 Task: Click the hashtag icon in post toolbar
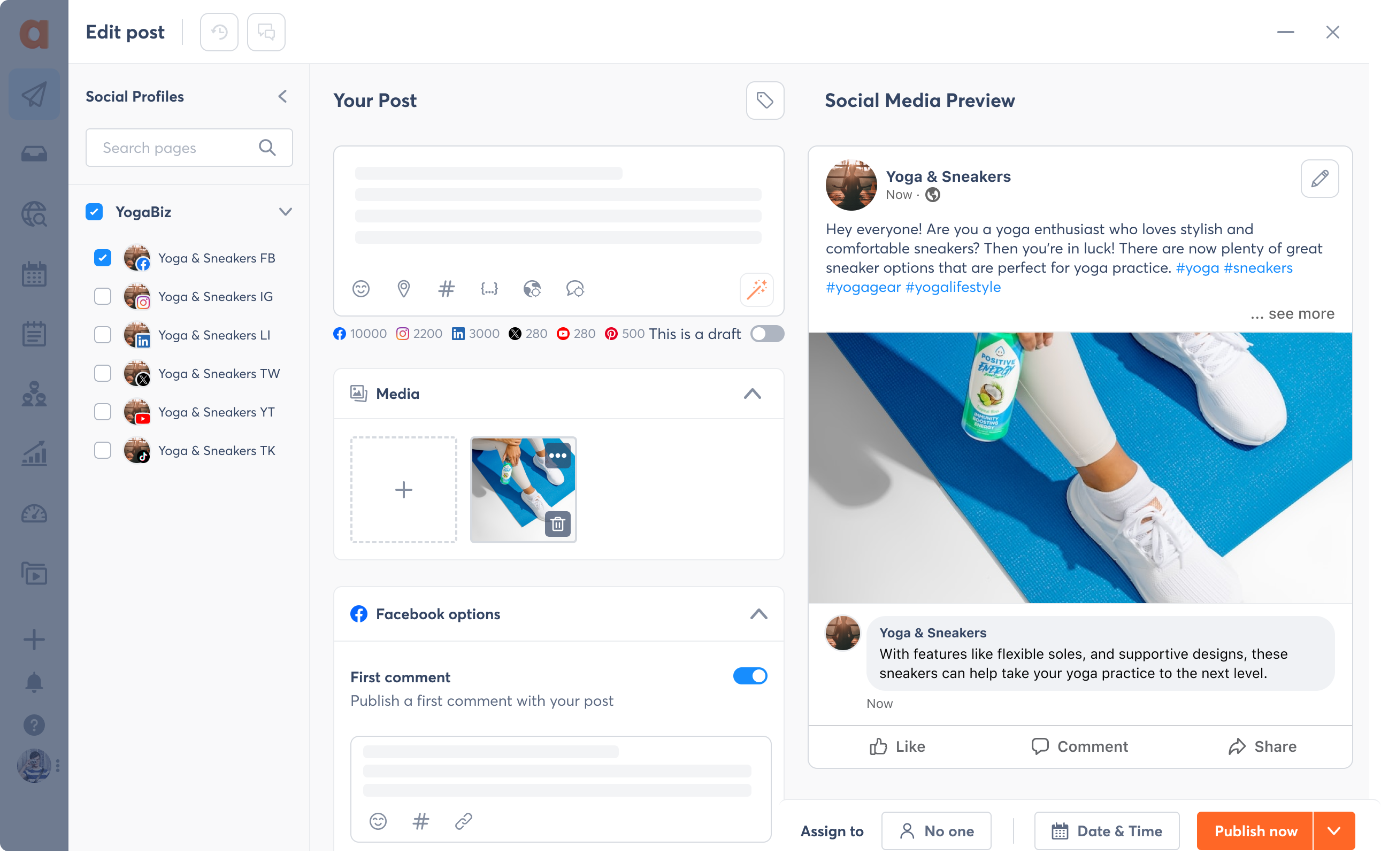tap(446, 289)
